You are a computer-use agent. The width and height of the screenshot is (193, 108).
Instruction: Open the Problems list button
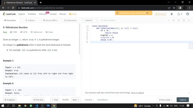click(x=10, y=100)
